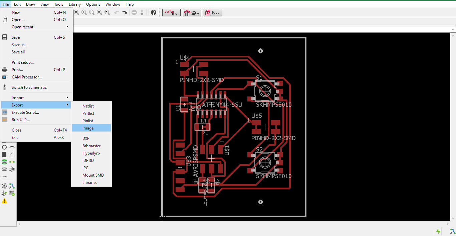Run the ERC check icon
The width and height of the screenshot is (456, 236).
[4, 193]
